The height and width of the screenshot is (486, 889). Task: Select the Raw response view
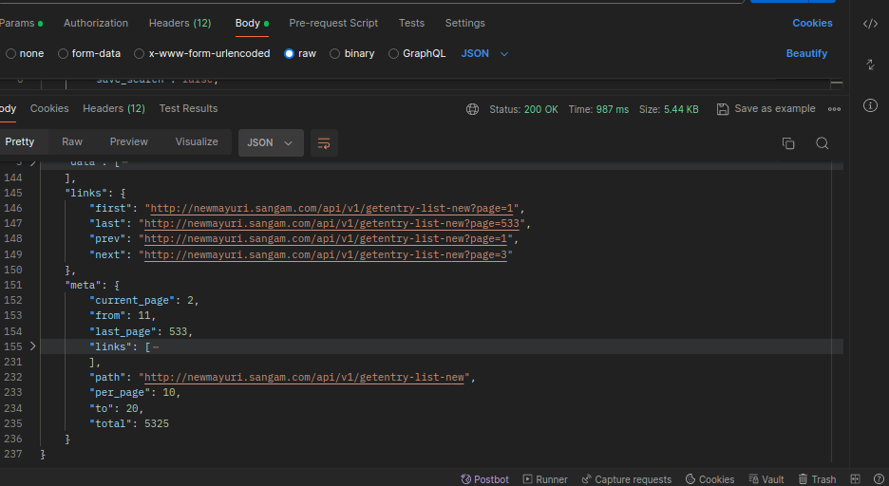coord(72,142)
